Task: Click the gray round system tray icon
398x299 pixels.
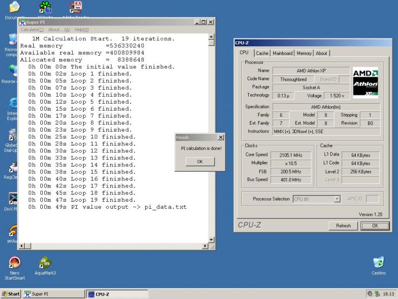Action: pos(370,294)
